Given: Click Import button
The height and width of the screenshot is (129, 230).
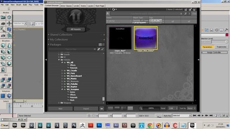Looking at the screenshot, I should (x=86, y=109).
